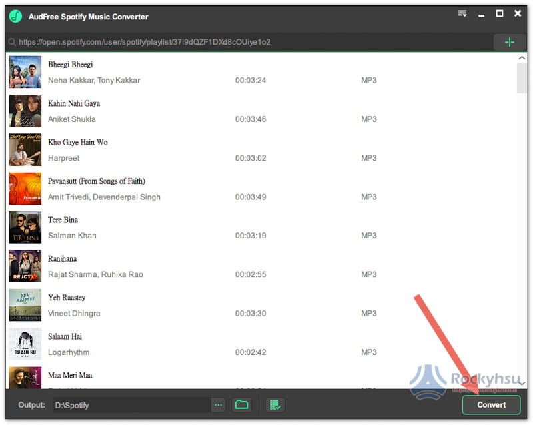Screen dimensions: 533x425
Task: Click artist Vineet Dhingra
Action: click(x=74, y=314)
